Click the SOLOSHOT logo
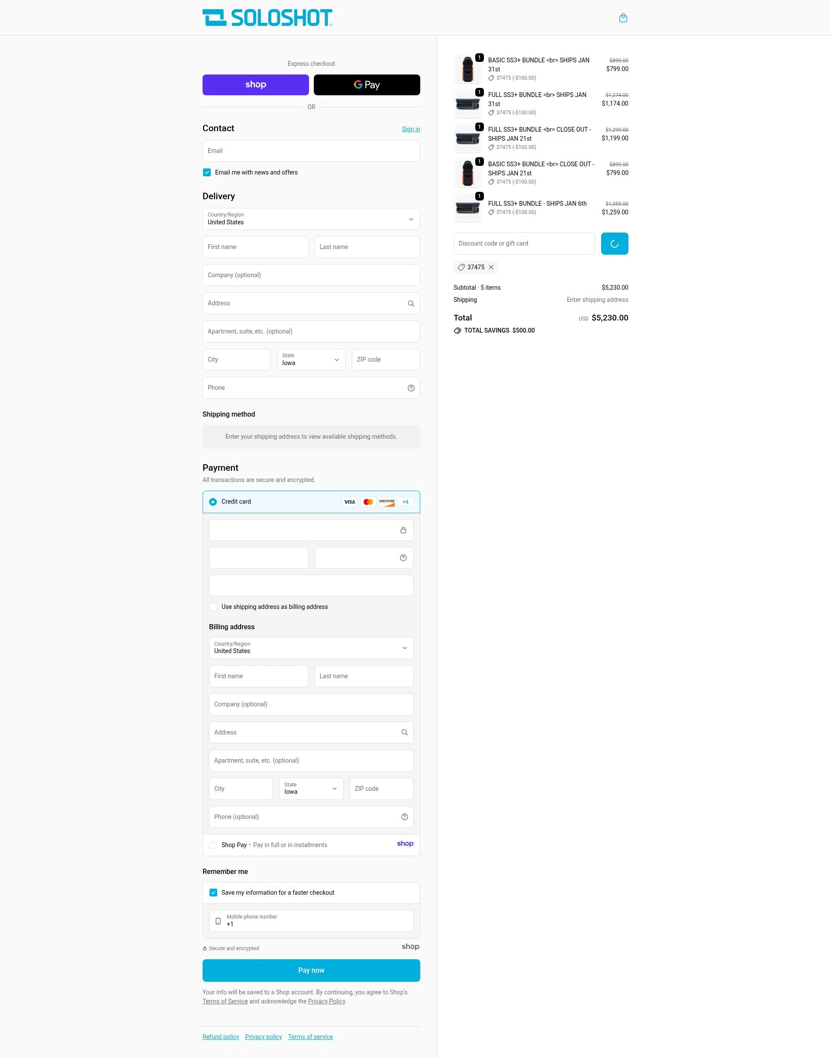This screenshot has height=1058, width=831. click(x=267, y=17)
